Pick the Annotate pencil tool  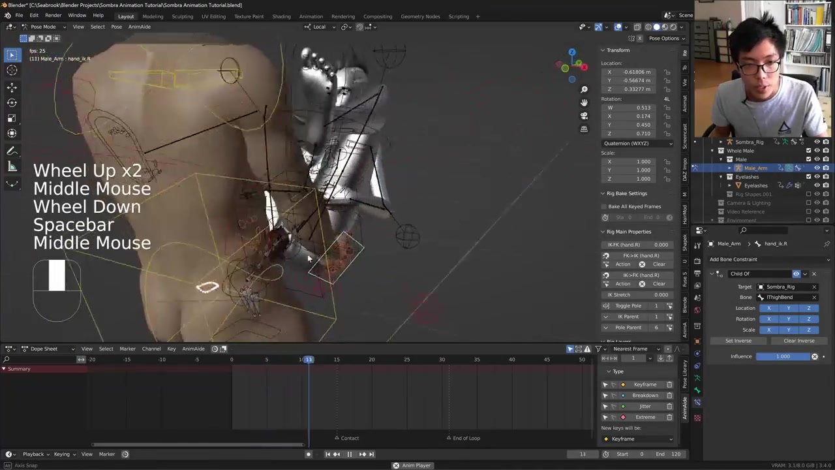(12, 151)
